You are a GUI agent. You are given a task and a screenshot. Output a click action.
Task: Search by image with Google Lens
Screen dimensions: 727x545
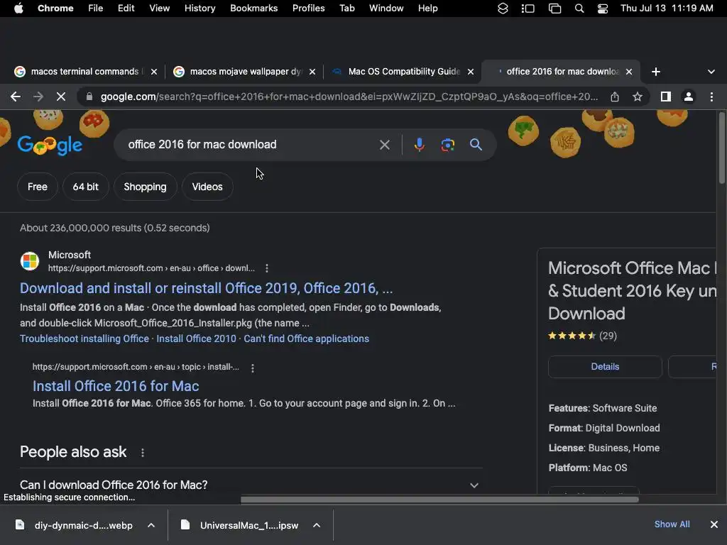pos(447,145)
